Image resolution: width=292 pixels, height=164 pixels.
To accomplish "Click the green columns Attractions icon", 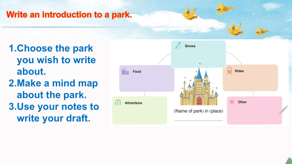I will (118, 102).
